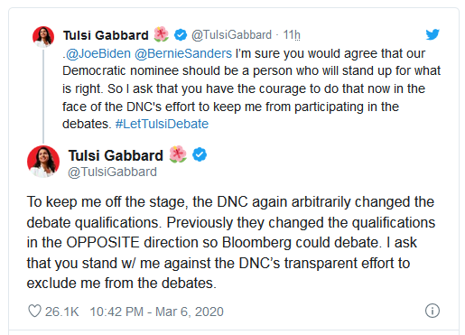This screenshot has width=465, height=335.
Task: Open the 10:42 PM - Mar 6, 2020 timestamp
Action: click(x=156, y=312)
